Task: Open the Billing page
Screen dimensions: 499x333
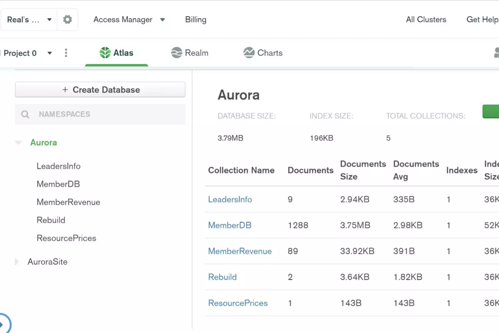Action: pyautogui.click(x=196, y=20)
